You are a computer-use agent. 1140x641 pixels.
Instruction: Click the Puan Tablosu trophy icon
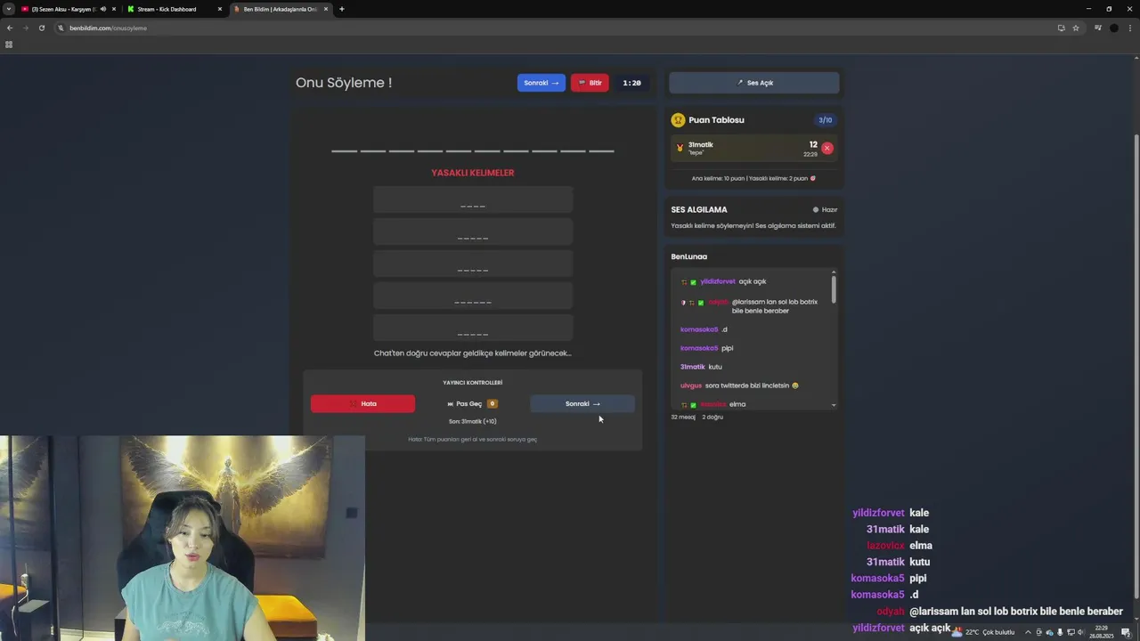tap(678, 119)
